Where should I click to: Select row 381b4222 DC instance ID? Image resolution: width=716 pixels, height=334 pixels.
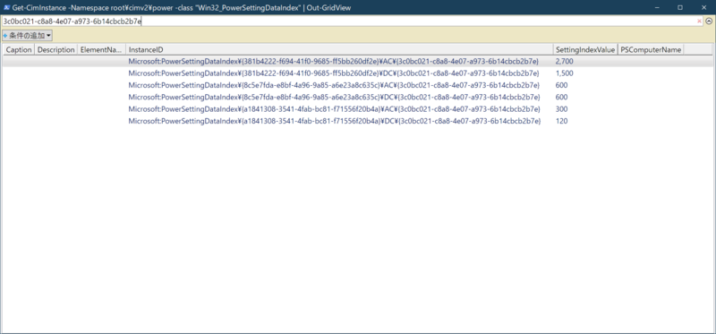coord(334,73)
